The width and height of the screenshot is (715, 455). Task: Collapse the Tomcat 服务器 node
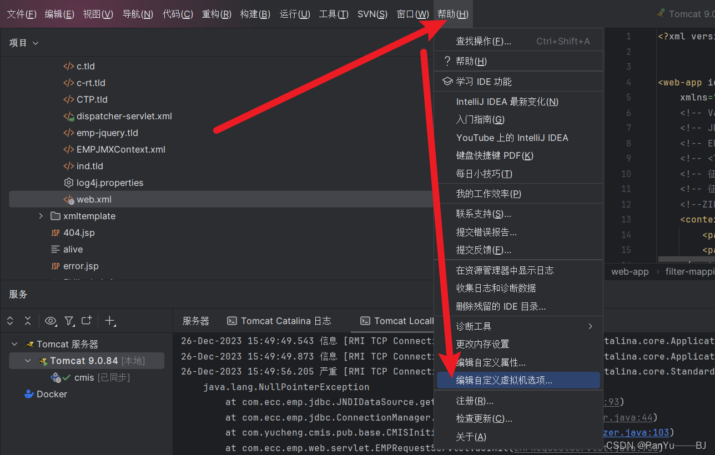pos(14,344)
